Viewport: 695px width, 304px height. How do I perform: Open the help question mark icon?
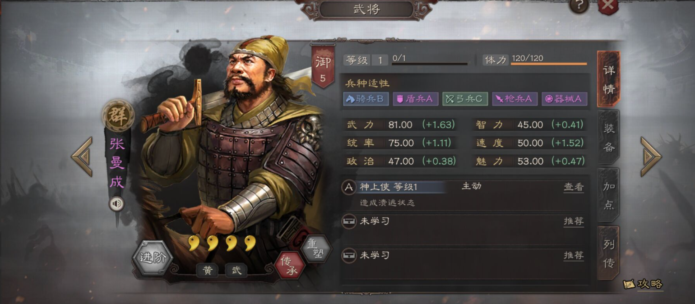tap(579, 5)
